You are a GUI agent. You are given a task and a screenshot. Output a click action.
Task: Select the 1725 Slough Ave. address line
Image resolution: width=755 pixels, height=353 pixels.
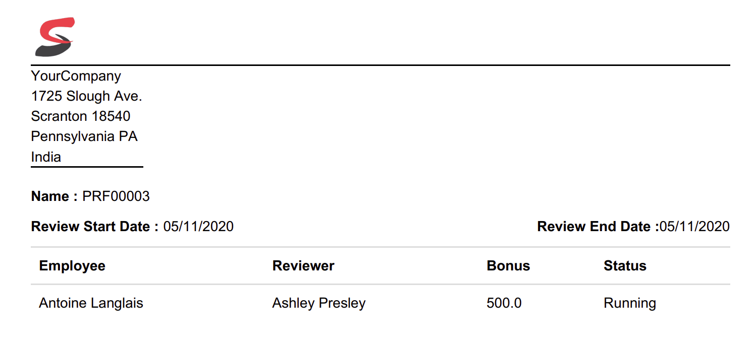[86, 96]
